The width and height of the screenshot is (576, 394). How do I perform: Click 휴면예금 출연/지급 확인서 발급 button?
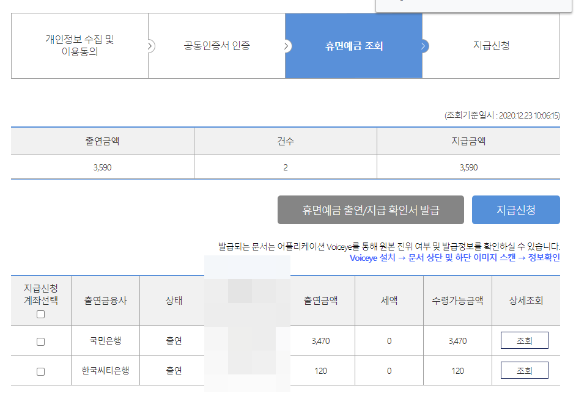coord(371,210)
